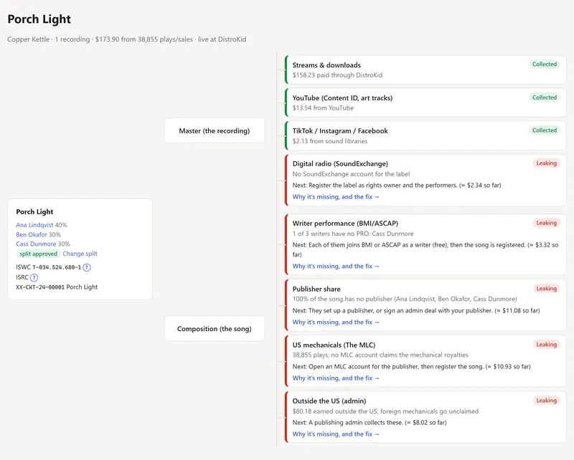Click '1 of 3 writers have no PRO' text
Screen dimensions: 574x460
coord(353,234)
